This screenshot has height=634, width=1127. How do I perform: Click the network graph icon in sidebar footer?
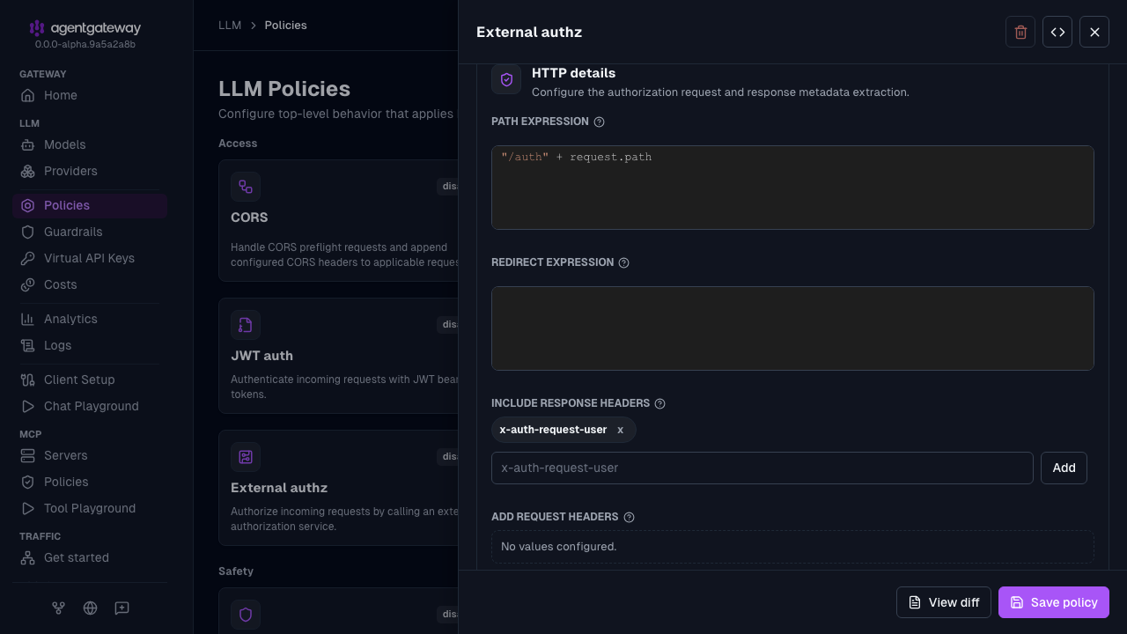pos(58,608)
